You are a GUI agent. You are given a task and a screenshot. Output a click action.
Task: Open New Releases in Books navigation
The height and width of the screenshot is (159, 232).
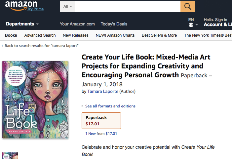76,35
